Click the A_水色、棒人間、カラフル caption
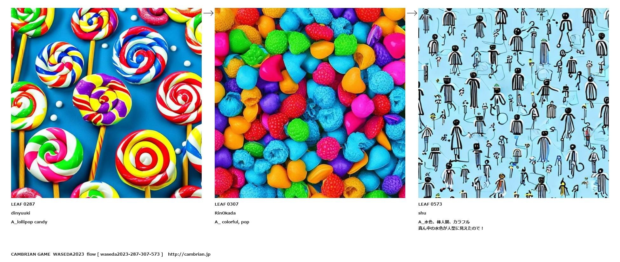 click(444, 222)
